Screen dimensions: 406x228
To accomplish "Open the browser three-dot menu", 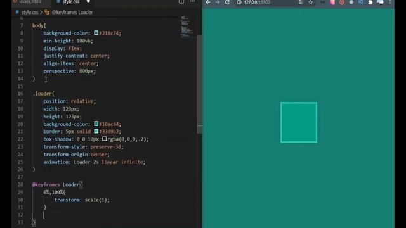I will (x=390, y=3).
